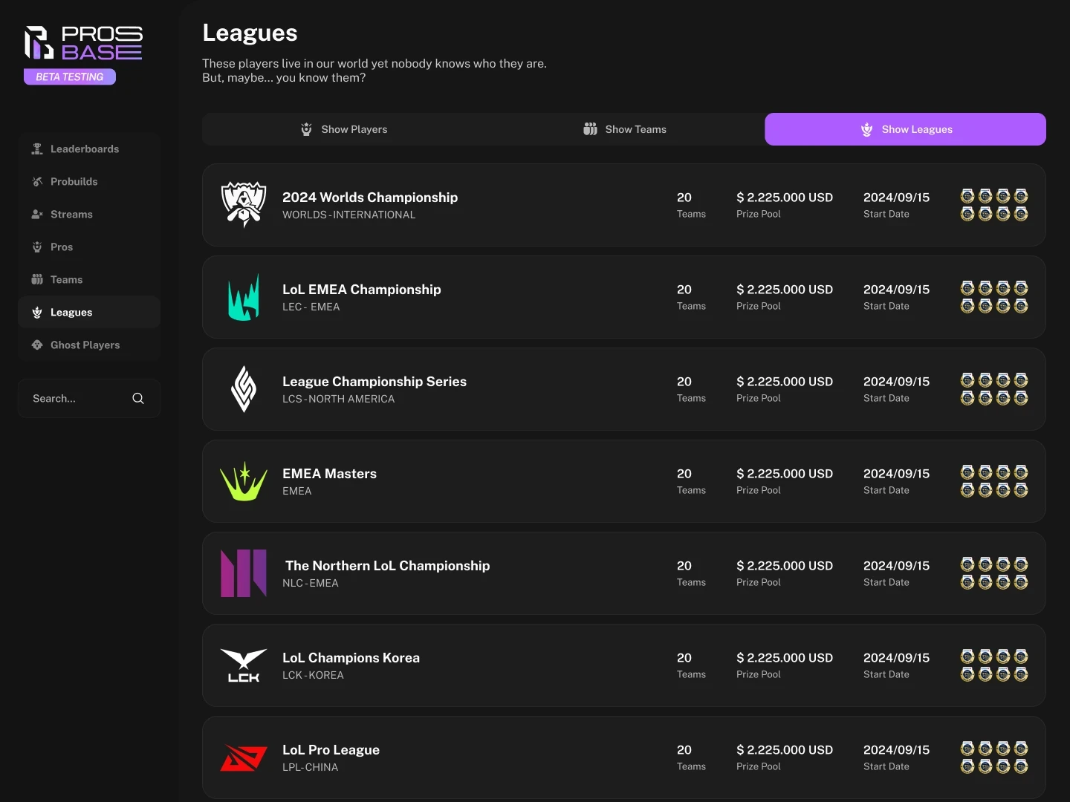This screenshot has height=802, width=1070.
Task: Click team badges in Northern LoL Championship row
Action: 994,573
